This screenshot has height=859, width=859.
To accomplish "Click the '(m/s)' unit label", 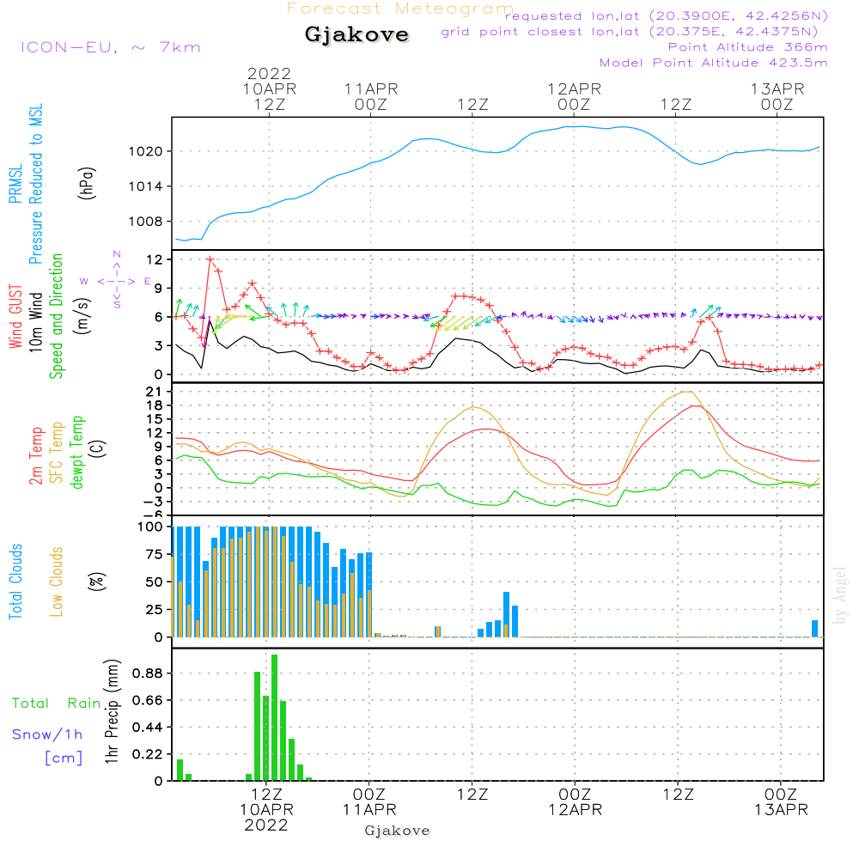I will [x=82, y=317].
